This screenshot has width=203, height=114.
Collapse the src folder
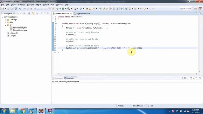[x=6, y=25]
